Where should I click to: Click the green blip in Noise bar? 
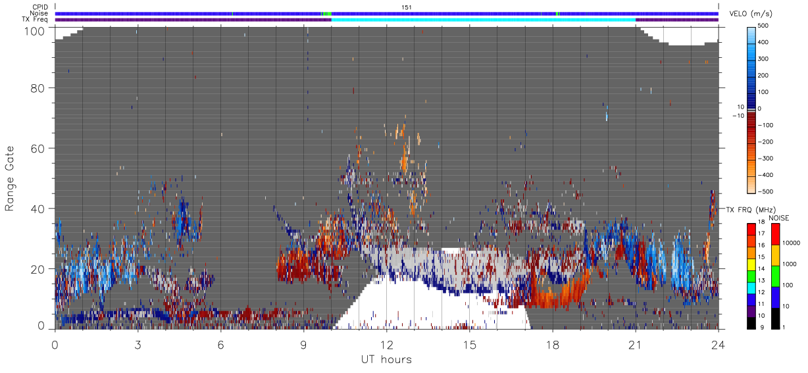[x=326, y=14]
